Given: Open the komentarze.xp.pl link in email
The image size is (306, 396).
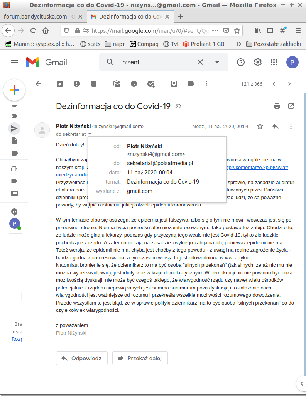Looking at the screenshot, I should point(257,167).
